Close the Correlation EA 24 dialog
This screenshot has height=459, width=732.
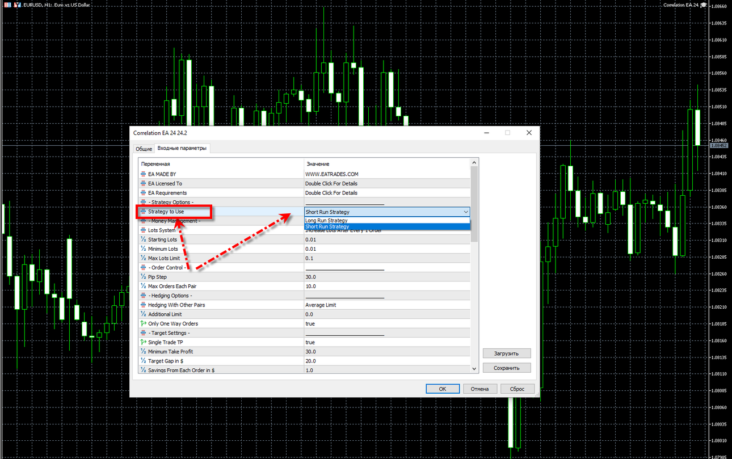tap(529, 133)
